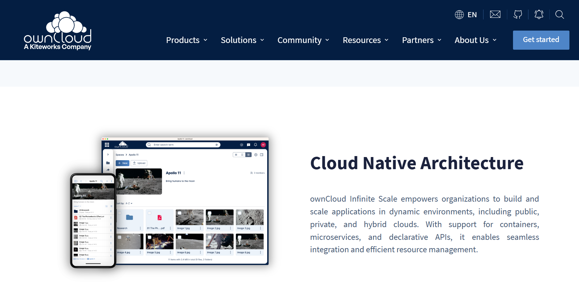The width and height of the screenshot is (579, 287).
Task: Click the Cloud Native Architecture heading
Action: point(417,163)
